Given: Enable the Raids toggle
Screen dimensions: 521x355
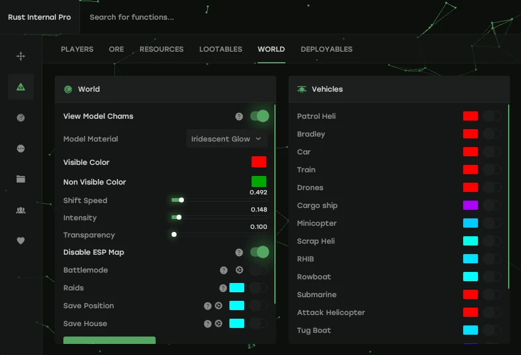Looking at the screenshot, I should point(258,288).
